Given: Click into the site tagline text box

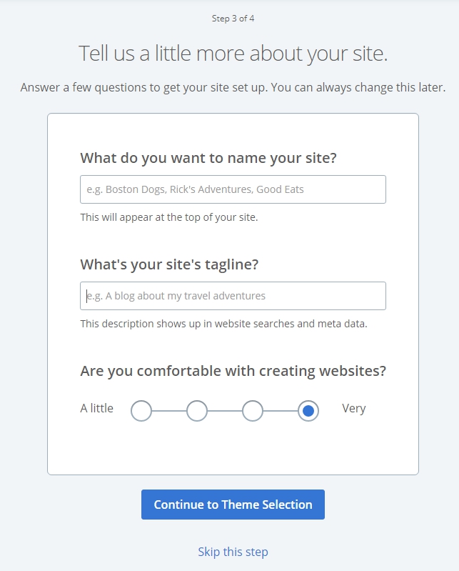Looking at the screenshot, I should click(233, 296).
